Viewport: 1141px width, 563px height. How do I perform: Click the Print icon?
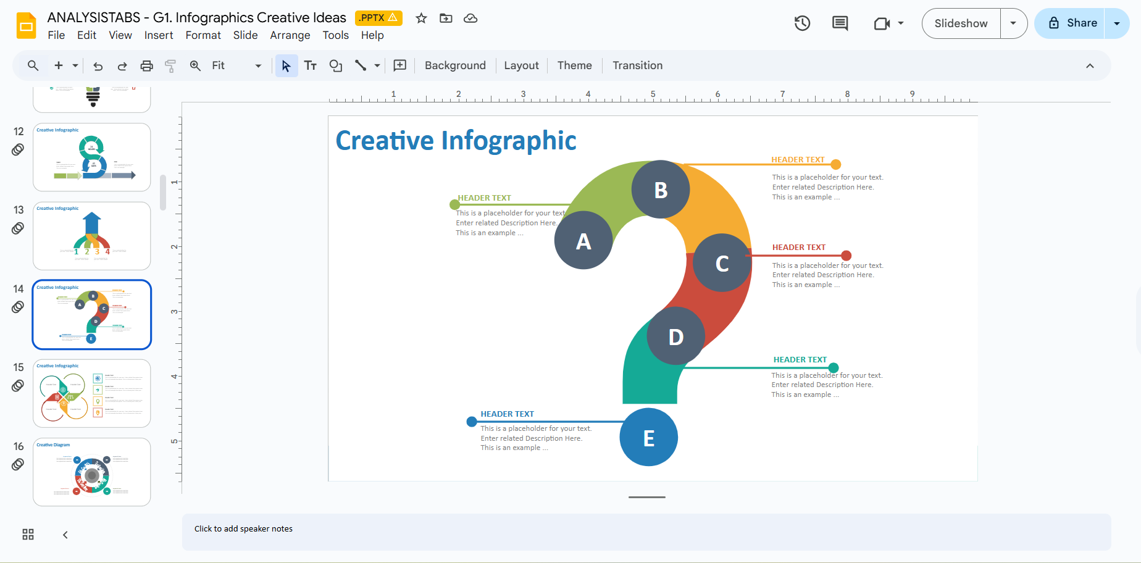[146, 66]
